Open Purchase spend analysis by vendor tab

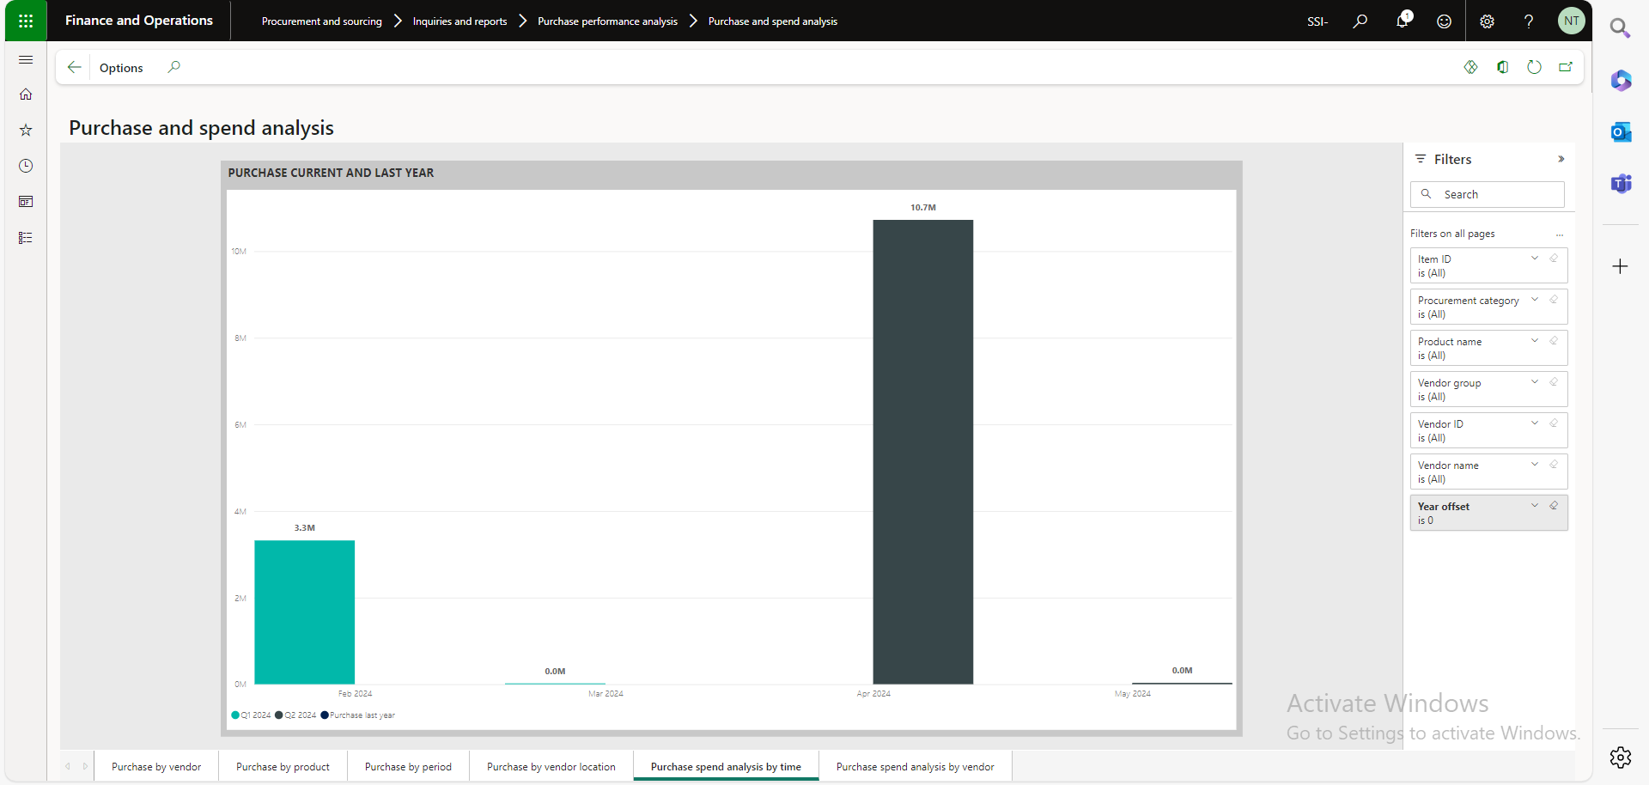tap(915, 767)
